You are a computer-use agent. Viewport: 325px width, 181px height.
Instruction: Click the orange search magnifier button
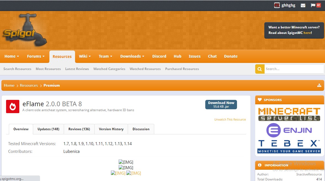tap(260, 69)
